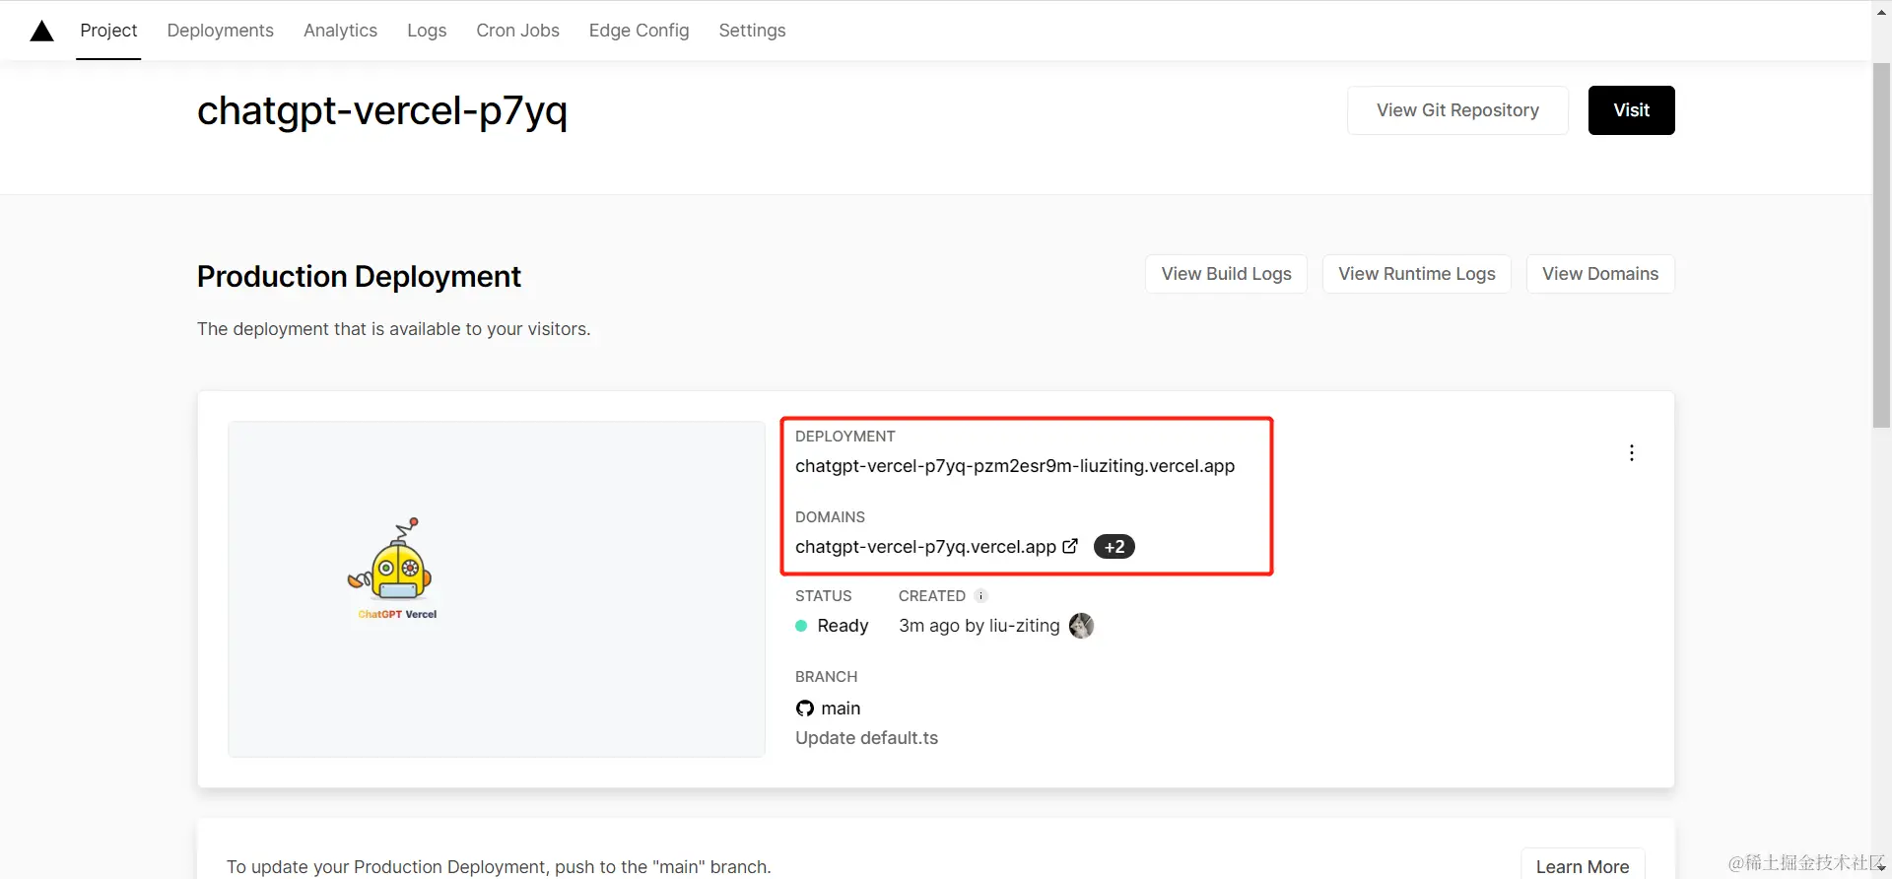Click the info icon next to CREATED
This screenshot has height=879, width=1892.
980,596
